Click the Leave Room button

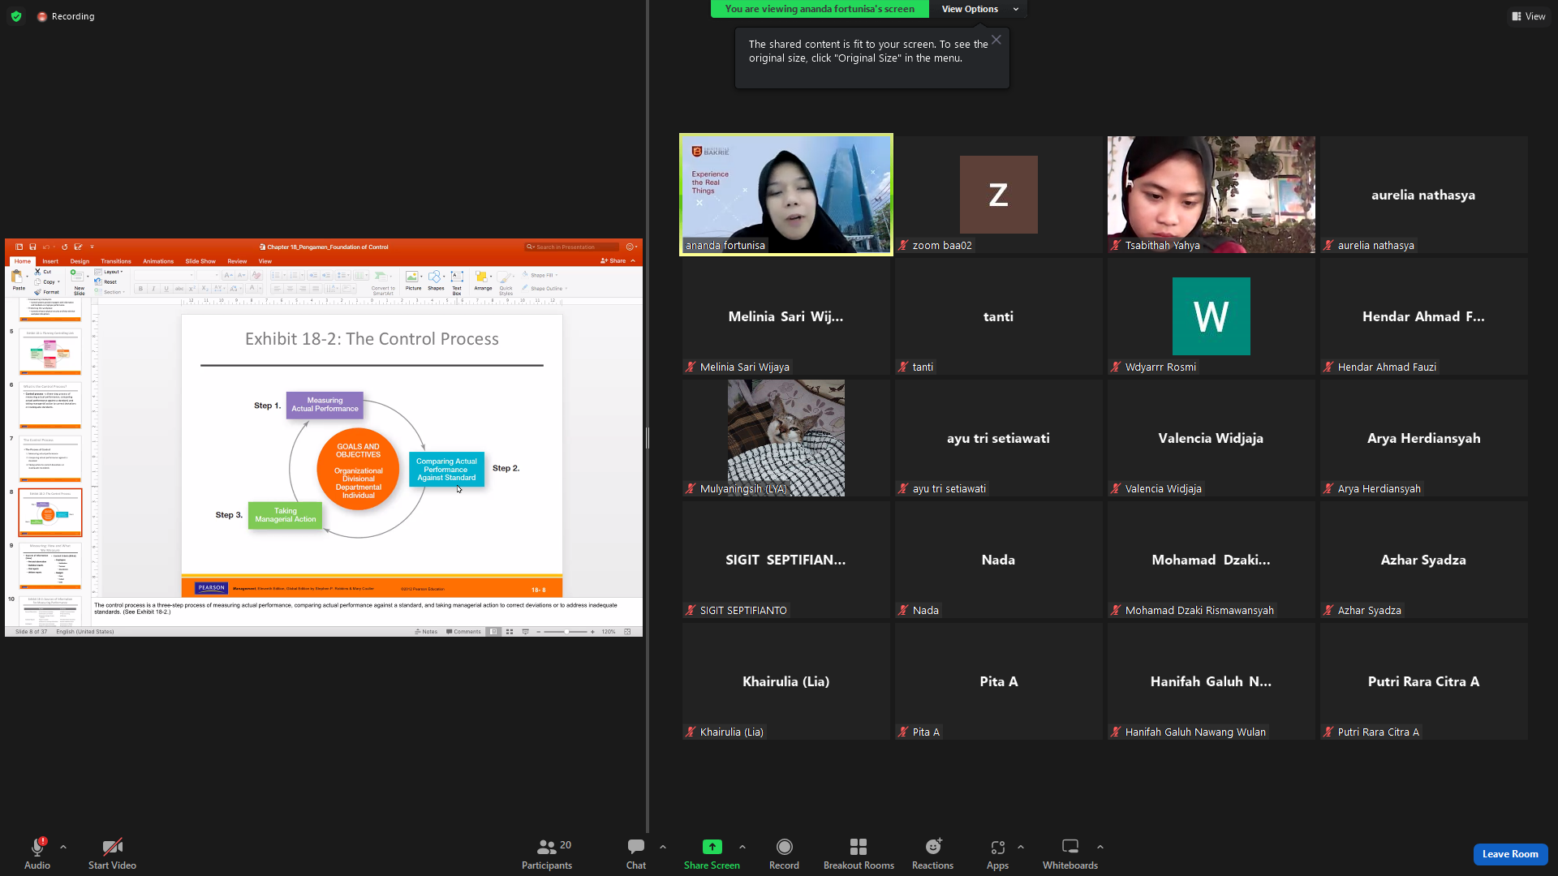click(1510, 854)
